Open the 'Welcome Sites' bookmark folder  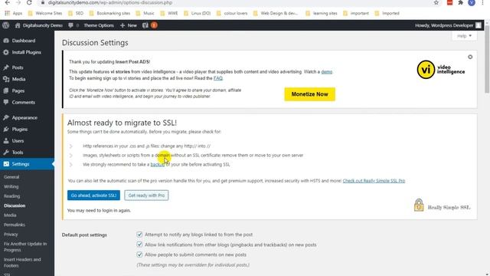pos(45,14)
